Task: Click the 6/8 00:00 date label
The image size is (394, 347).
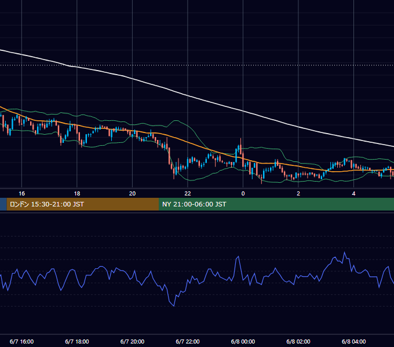Action: pos(243,342)
